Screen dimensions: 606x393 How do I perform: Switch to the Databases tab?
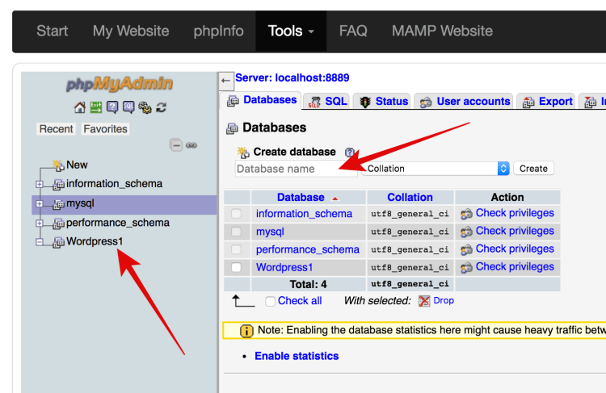coord(262,100)
